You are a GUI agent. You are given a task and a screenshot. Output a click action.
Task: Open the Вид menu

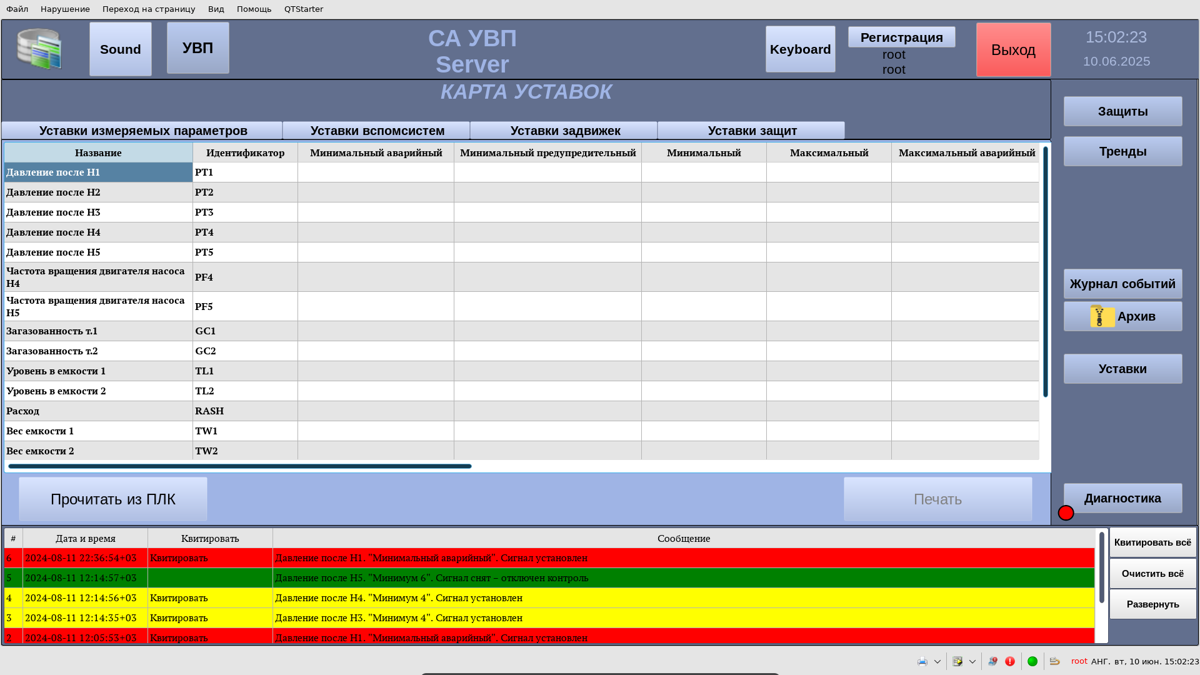point(216,9)
